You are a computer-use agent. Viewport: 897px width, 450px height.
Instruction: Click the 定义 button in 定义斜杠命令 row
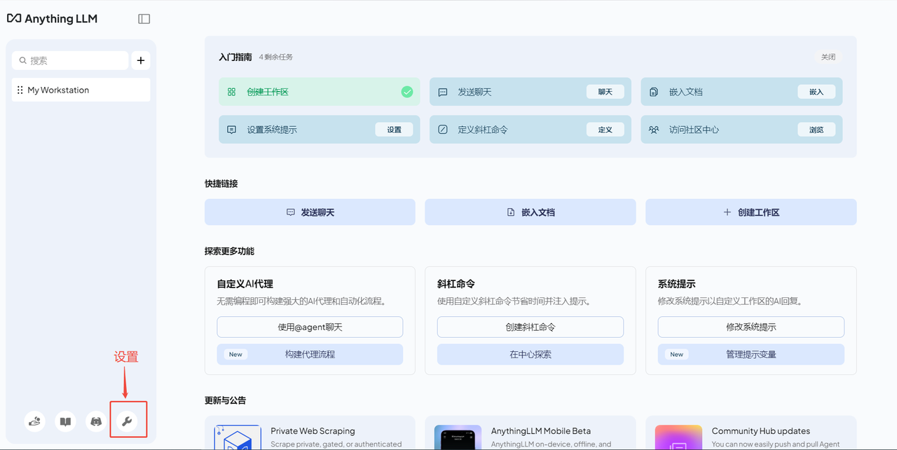pyautogui.click(x=605, y=130)
